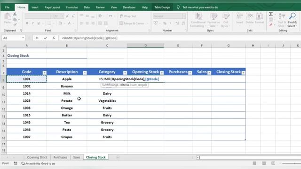Open the Category column filter dropdown

click(x=125, y=73)
